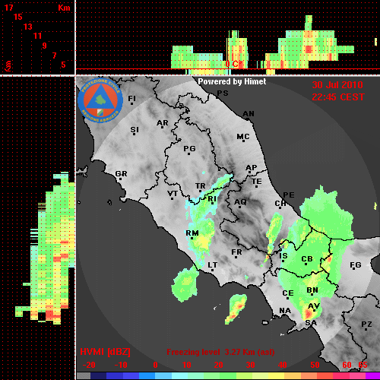The image size is (380, 380).
Task: Select the IS city label
Action: (283, 256)
